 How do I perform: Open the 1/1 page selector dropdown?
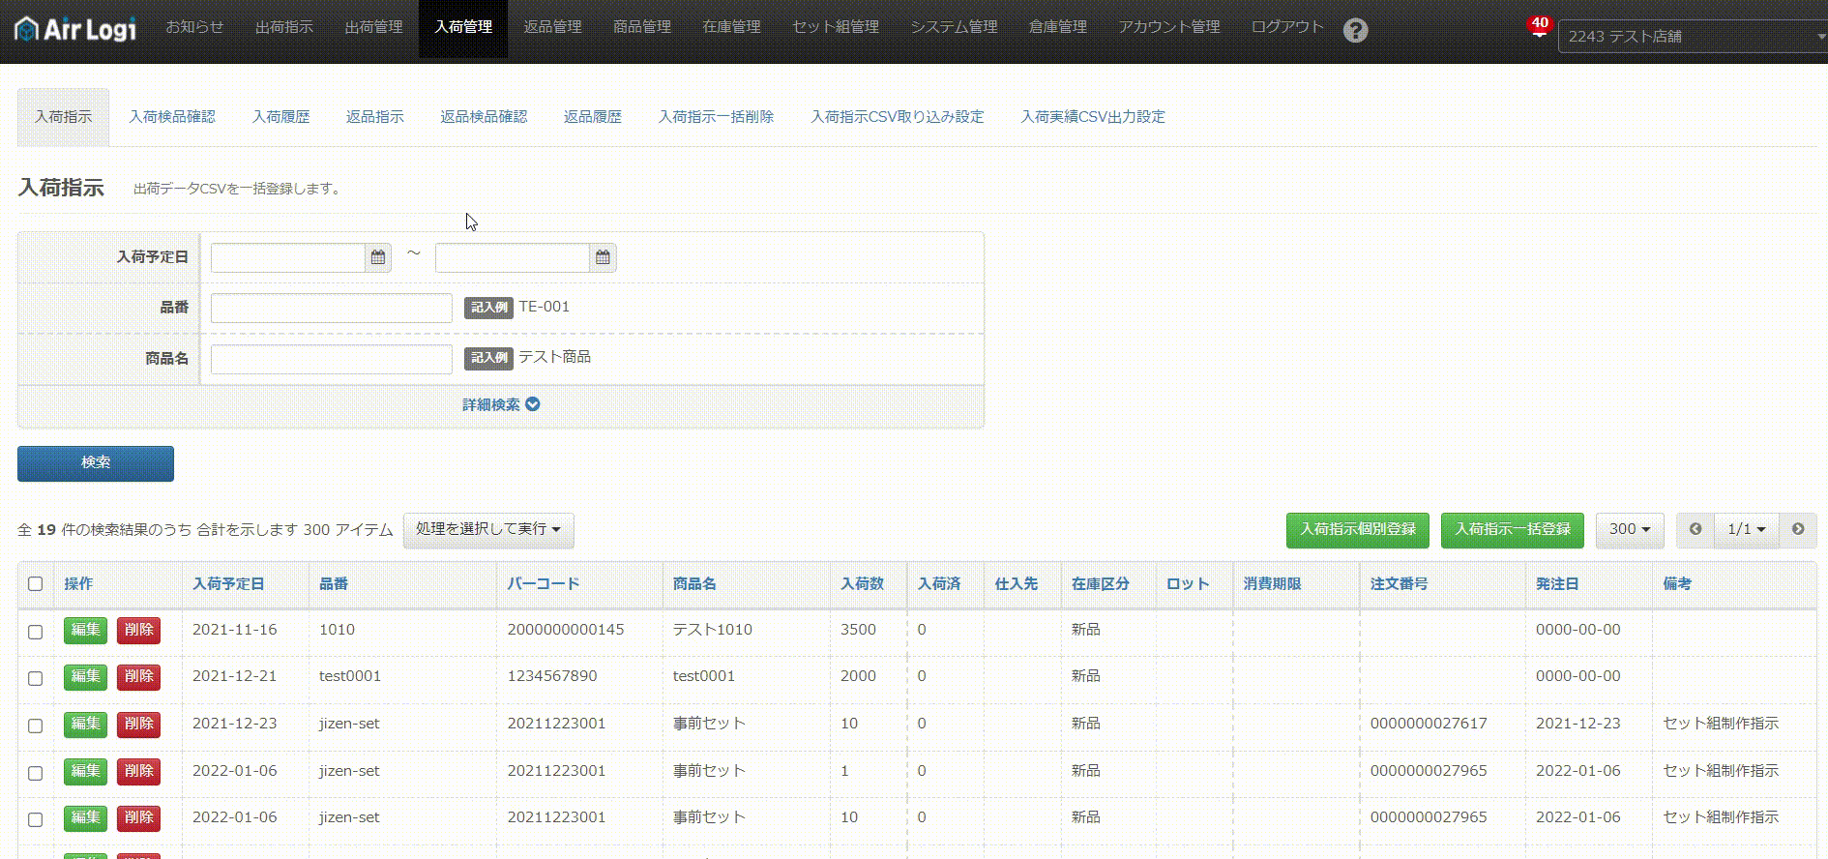(1746, 529)
